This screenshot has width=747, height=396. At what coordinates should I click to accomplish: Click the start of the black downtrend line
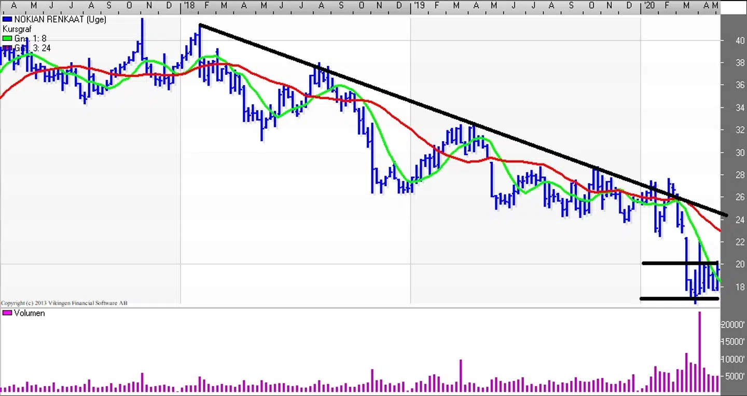pos(200,25)
